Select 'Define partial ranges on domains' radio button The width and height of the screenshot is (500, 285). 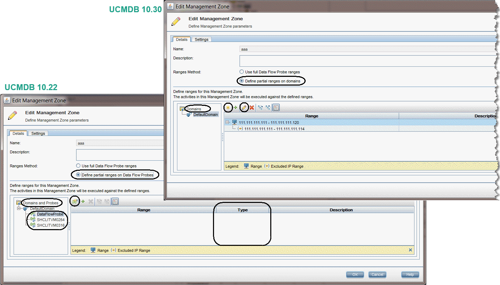pyautogui.click(x=242, y=81)
